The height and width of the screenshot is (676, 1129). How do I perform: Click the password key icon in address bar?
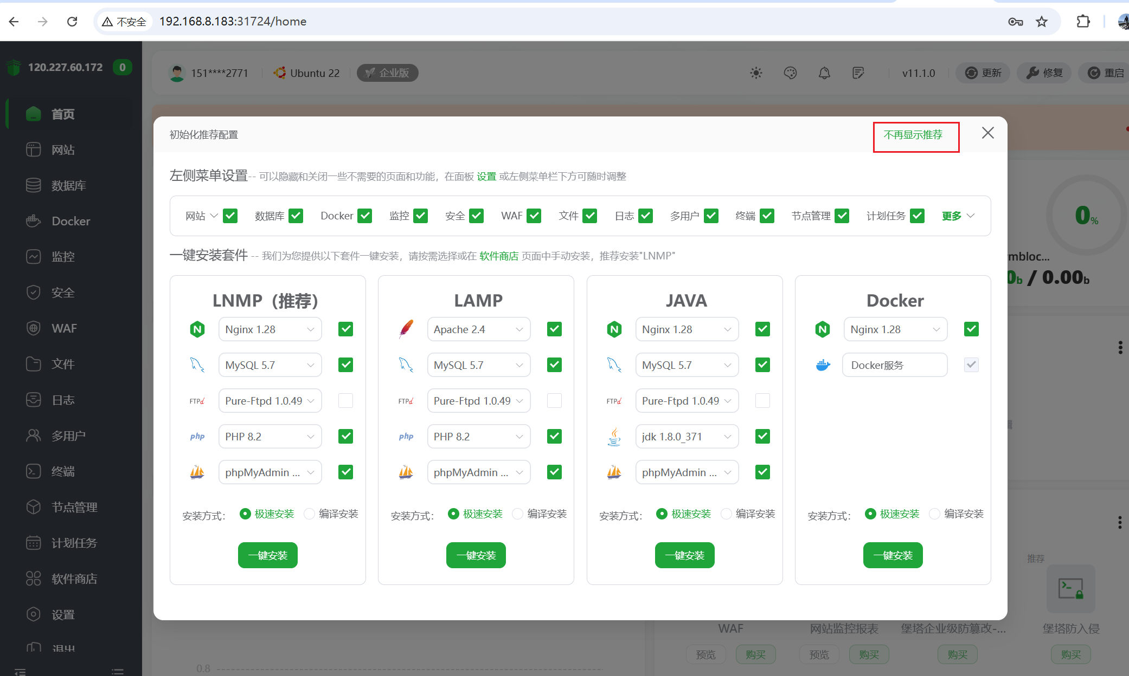click(x=1015, y=22)
